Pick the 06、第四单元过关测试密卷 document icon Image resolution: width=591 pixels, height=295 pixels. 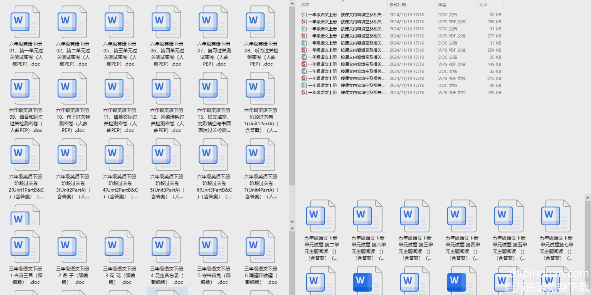(x=166, y=22)
